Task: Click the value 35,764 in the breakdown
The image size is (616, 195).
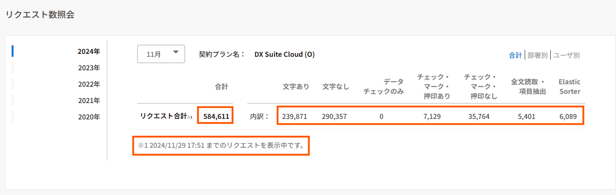Action: pyautogui.click(x=478, y=116)
